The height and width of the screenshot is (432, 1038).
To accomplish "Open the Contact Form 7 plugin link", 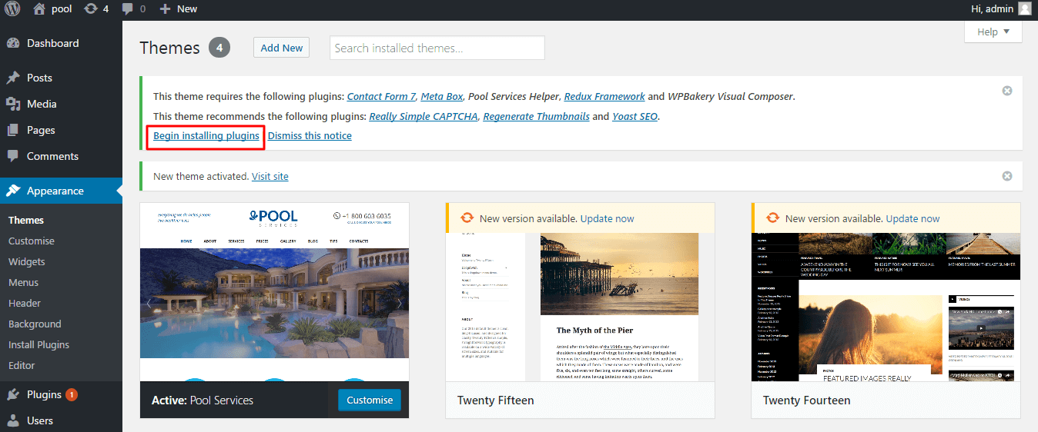I will 381,96.
